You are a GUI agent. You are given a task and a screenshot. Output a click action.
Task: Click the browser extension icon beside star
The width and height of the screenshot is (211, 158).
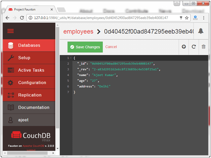[x=195, y=18]
